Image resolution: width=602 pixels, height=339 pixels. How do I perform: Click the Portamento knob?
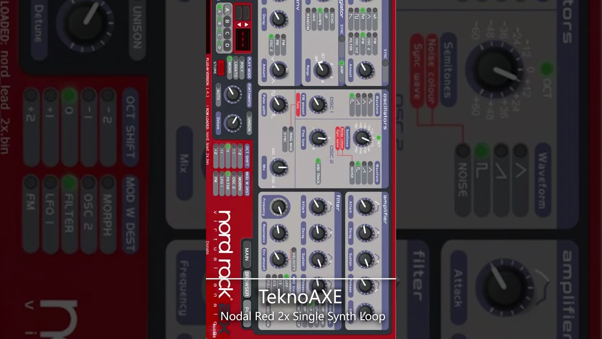(x=232, y=95)
